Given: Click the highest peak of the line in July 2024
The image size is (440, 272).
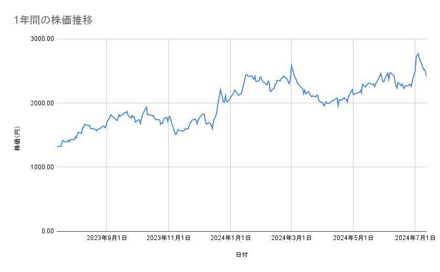Looking at the screenshot, I should (418, 53).
